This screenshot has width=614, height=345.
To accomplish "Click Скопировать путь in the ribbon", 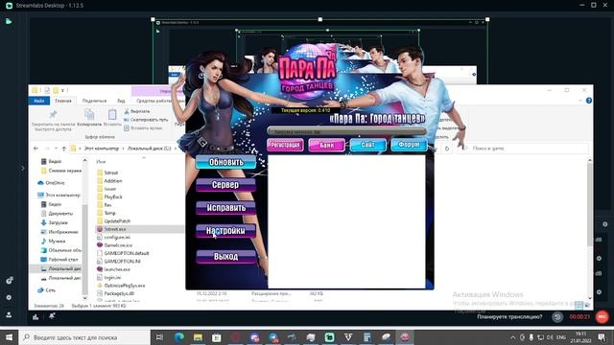I will 146,120.
